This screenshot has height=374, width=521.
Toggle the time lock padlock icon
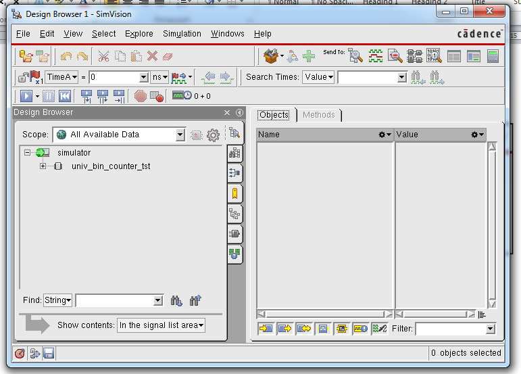click(x=23, y=78)
